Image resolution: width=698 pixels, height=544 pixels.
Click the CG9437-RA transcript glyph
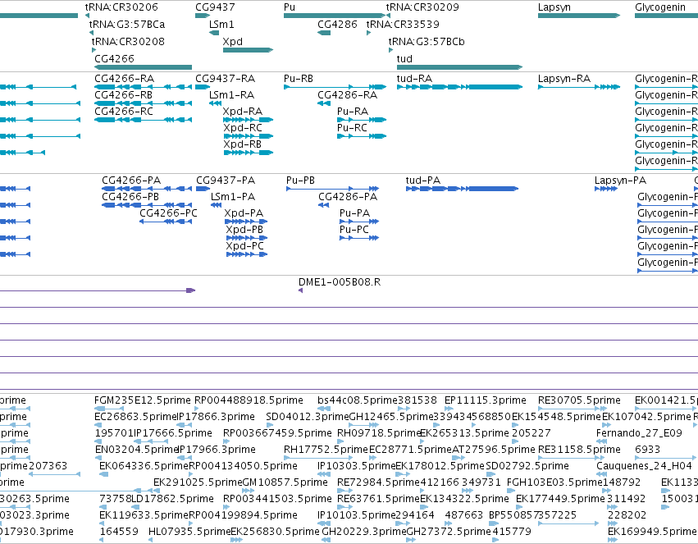coord(203,87)
